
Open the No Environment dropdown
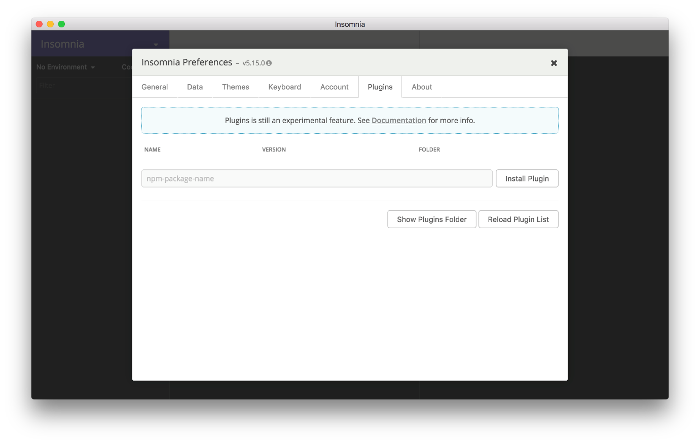(x=65, y=67)
